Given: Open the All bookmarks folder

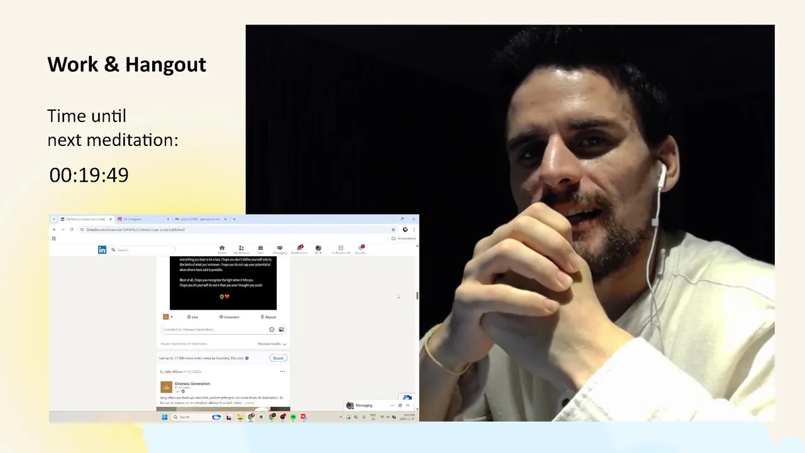Looking at the screenshot, I should 402,238.
